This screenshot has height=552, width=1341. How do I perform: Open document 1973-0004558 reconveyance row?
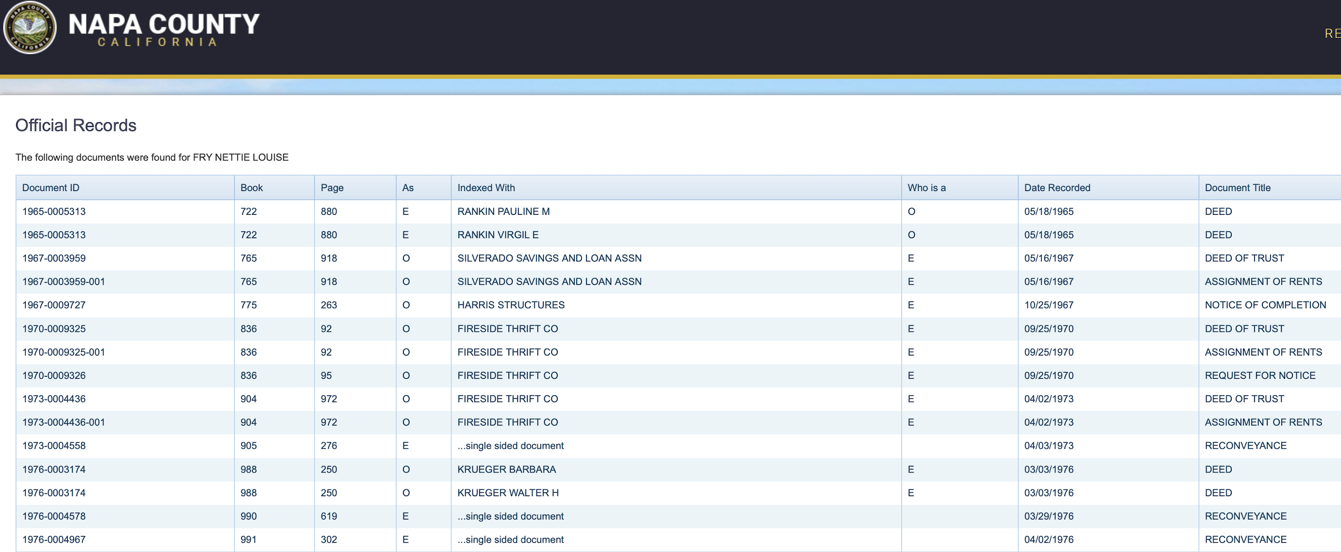pyautogui.click(x=53, y=446)
